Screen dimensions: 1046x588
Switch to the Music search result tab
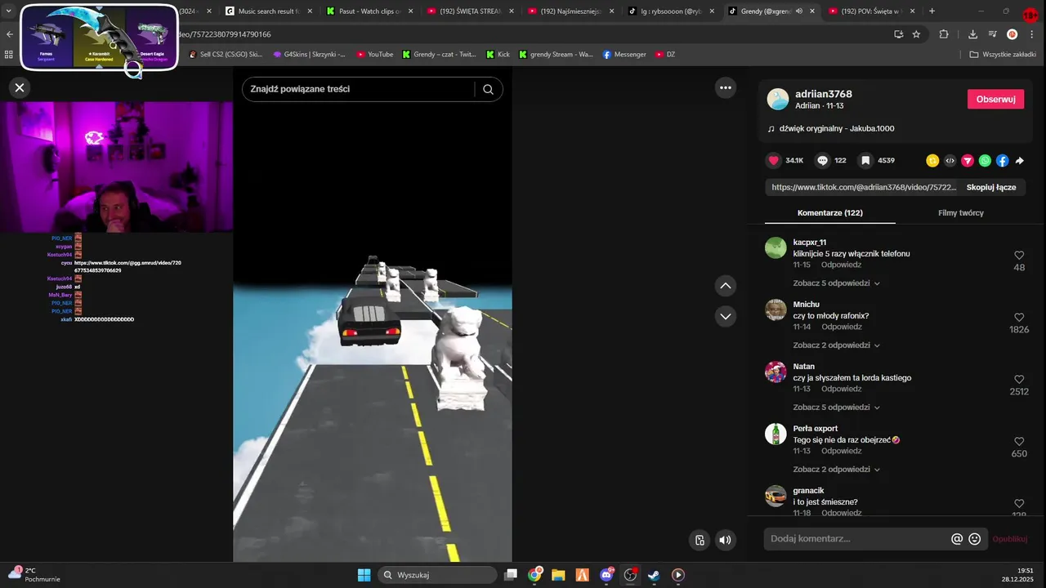click(x=268, y=11)
